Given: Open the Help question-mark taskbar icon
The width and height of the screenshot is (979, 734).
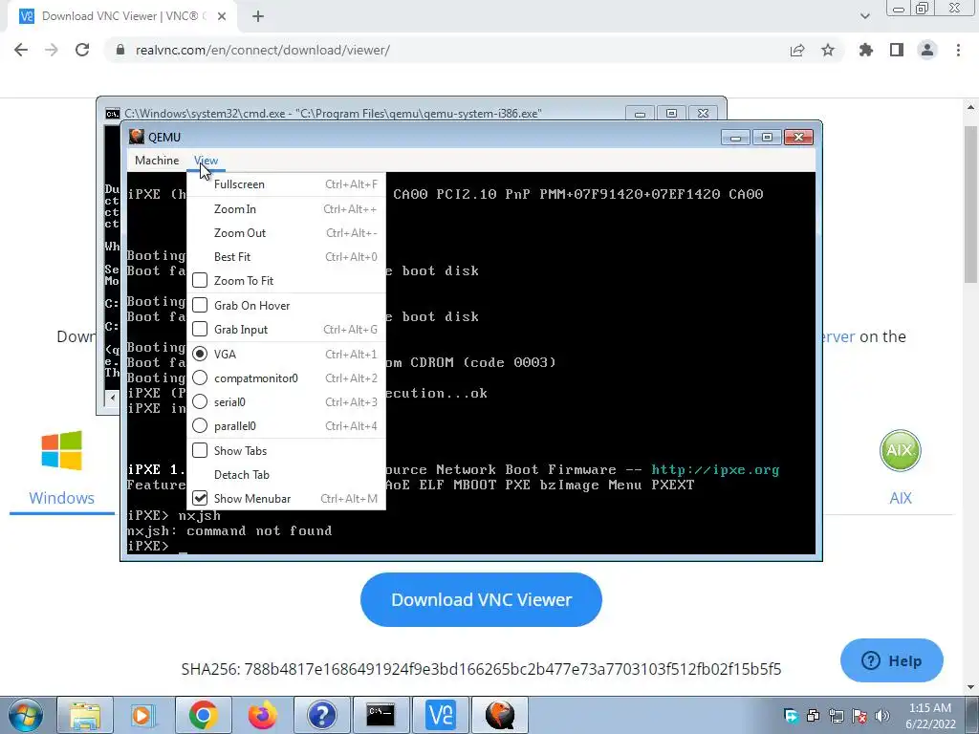Looking at the screenshot, I should coord(321,715).
